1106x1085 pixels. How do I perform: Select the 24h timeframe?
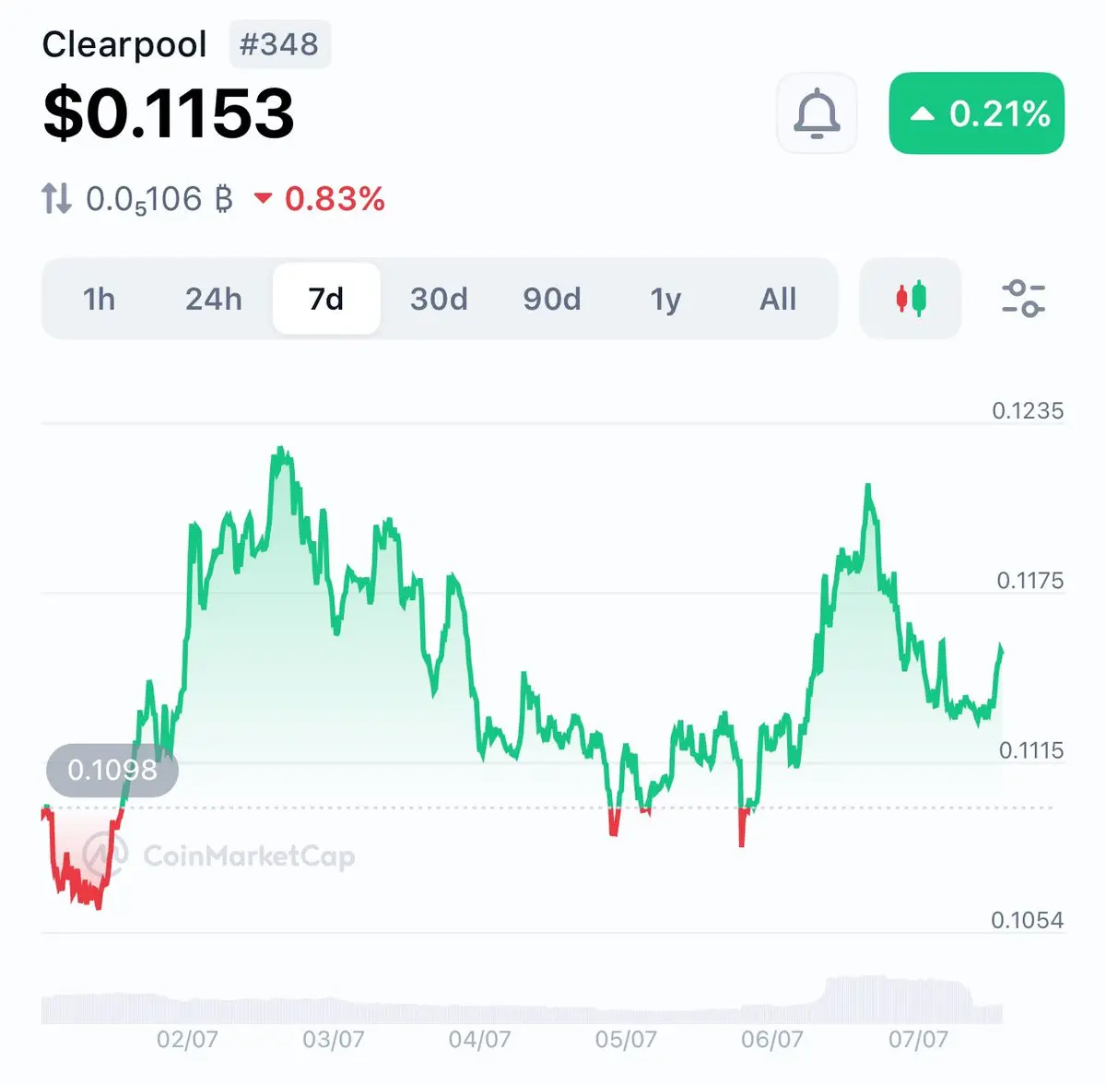tap(214, 299)
